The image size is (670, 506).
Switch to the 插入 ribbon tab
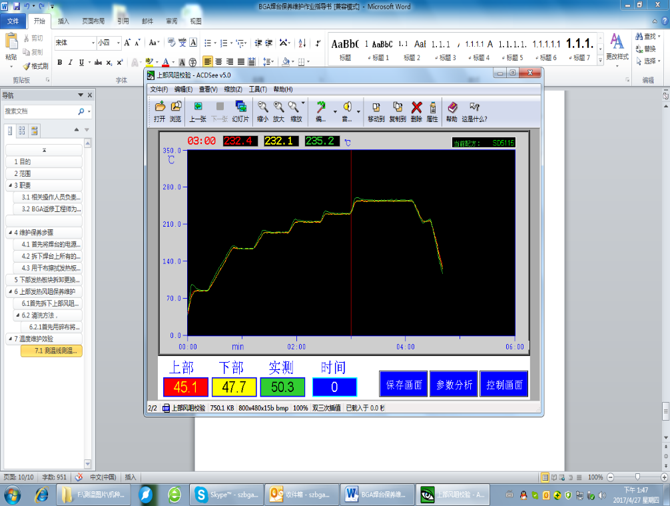64,21
